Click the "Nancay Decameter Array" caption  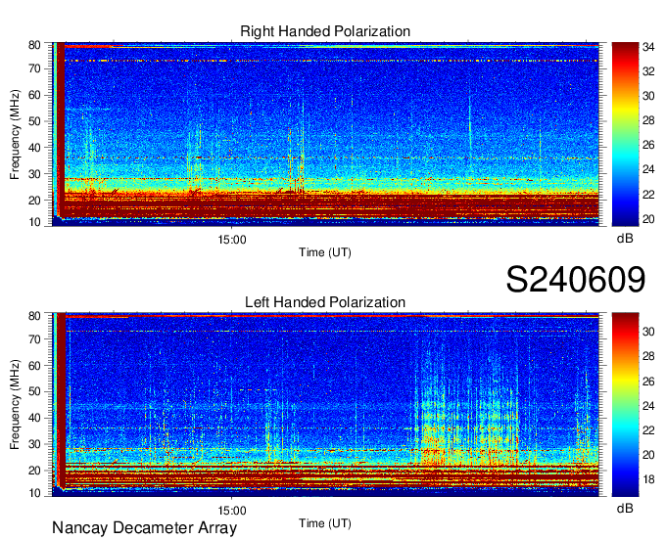tap(144, 528)
